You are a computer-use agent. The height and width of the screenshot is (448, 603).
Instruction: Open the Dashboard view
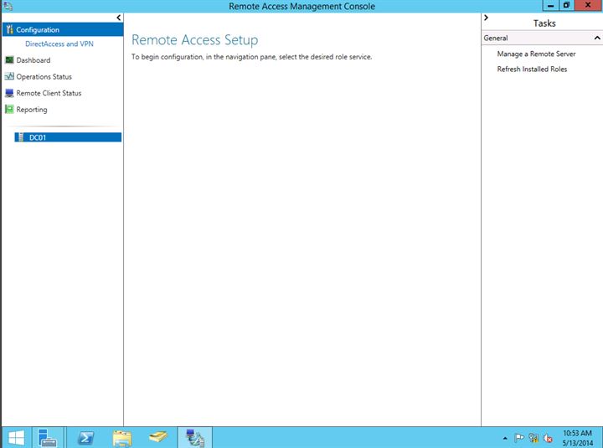click(x=33, y=60)
